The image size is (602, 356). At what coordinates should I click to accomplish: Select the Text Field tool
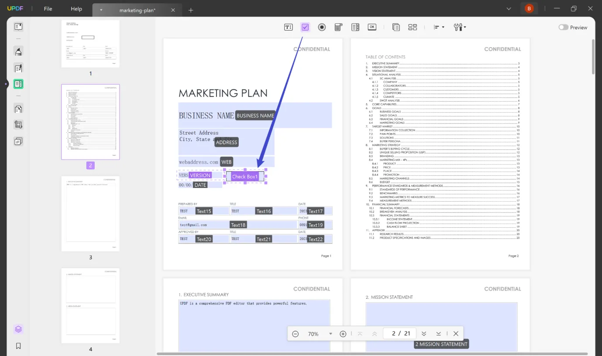click(x=288, y=27)
